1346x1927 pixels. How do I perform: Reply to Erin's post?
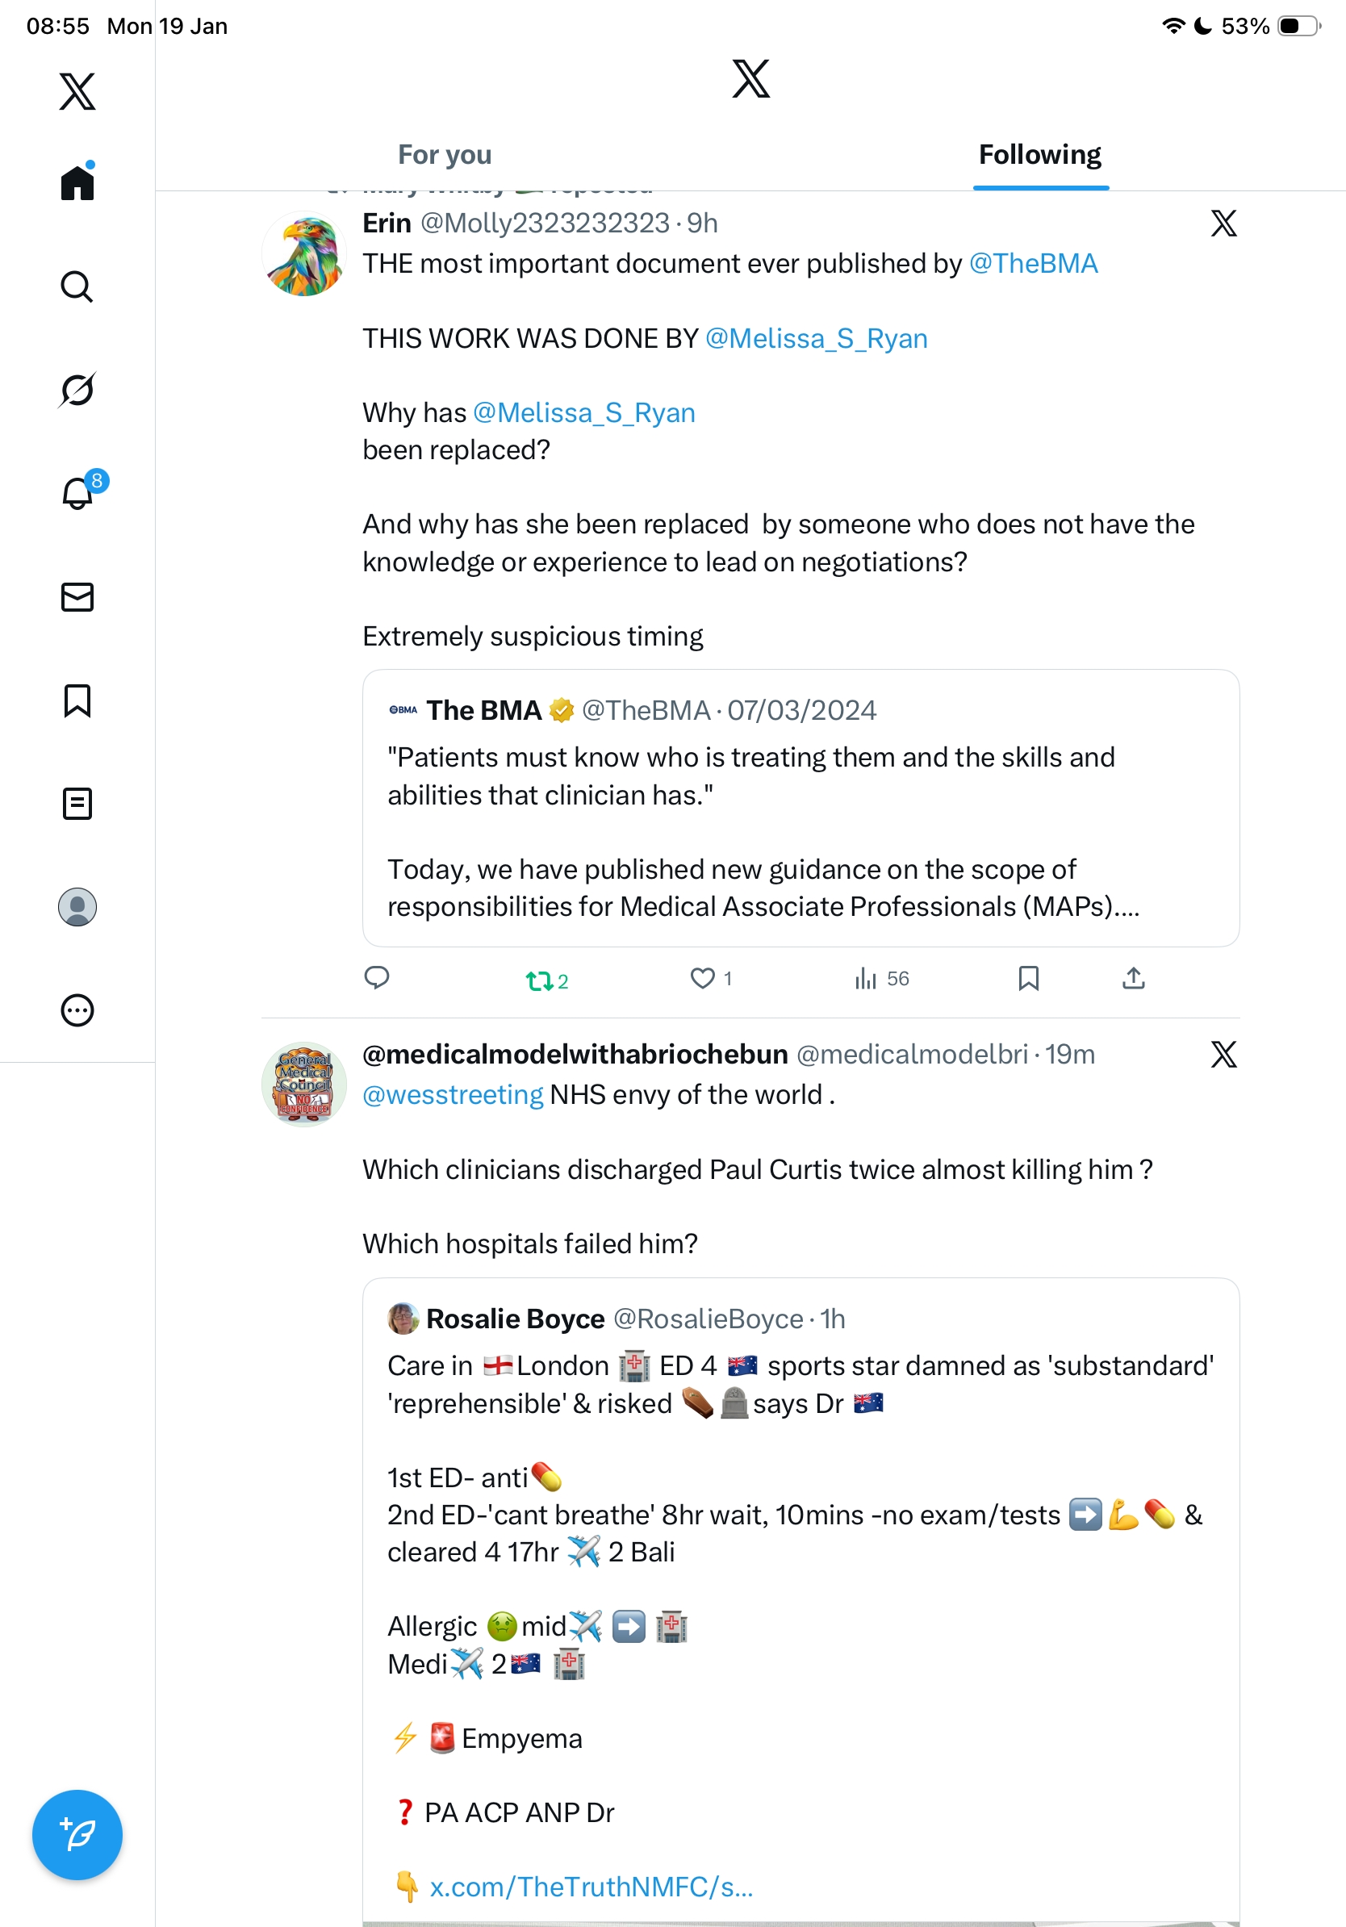pyautogui.click(x=377, y=977)
